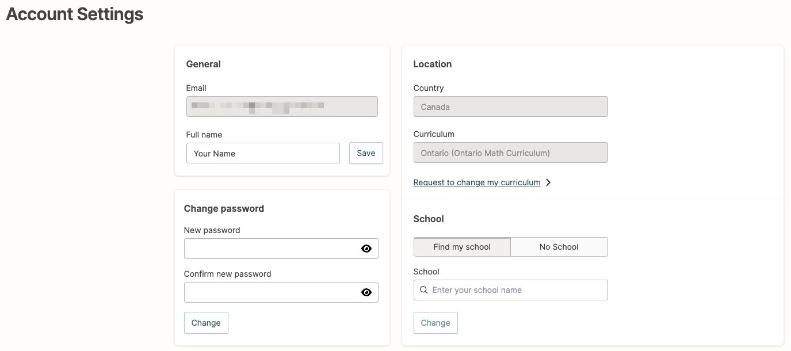Toggle visibility of Confirm new password
791x351 pixels.
pyautogui.click(x=366, y=292)
